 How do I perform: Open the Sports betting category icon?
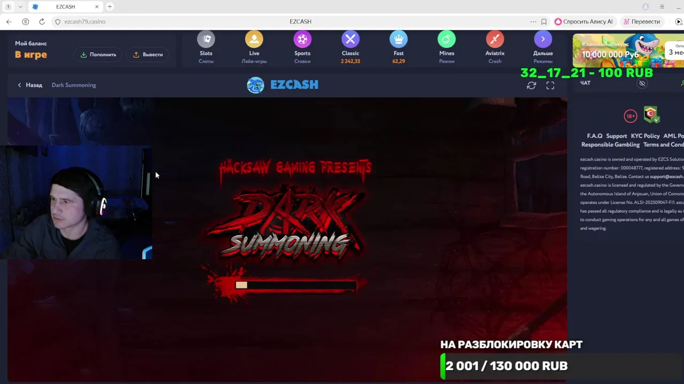click(x=302, y=40)
